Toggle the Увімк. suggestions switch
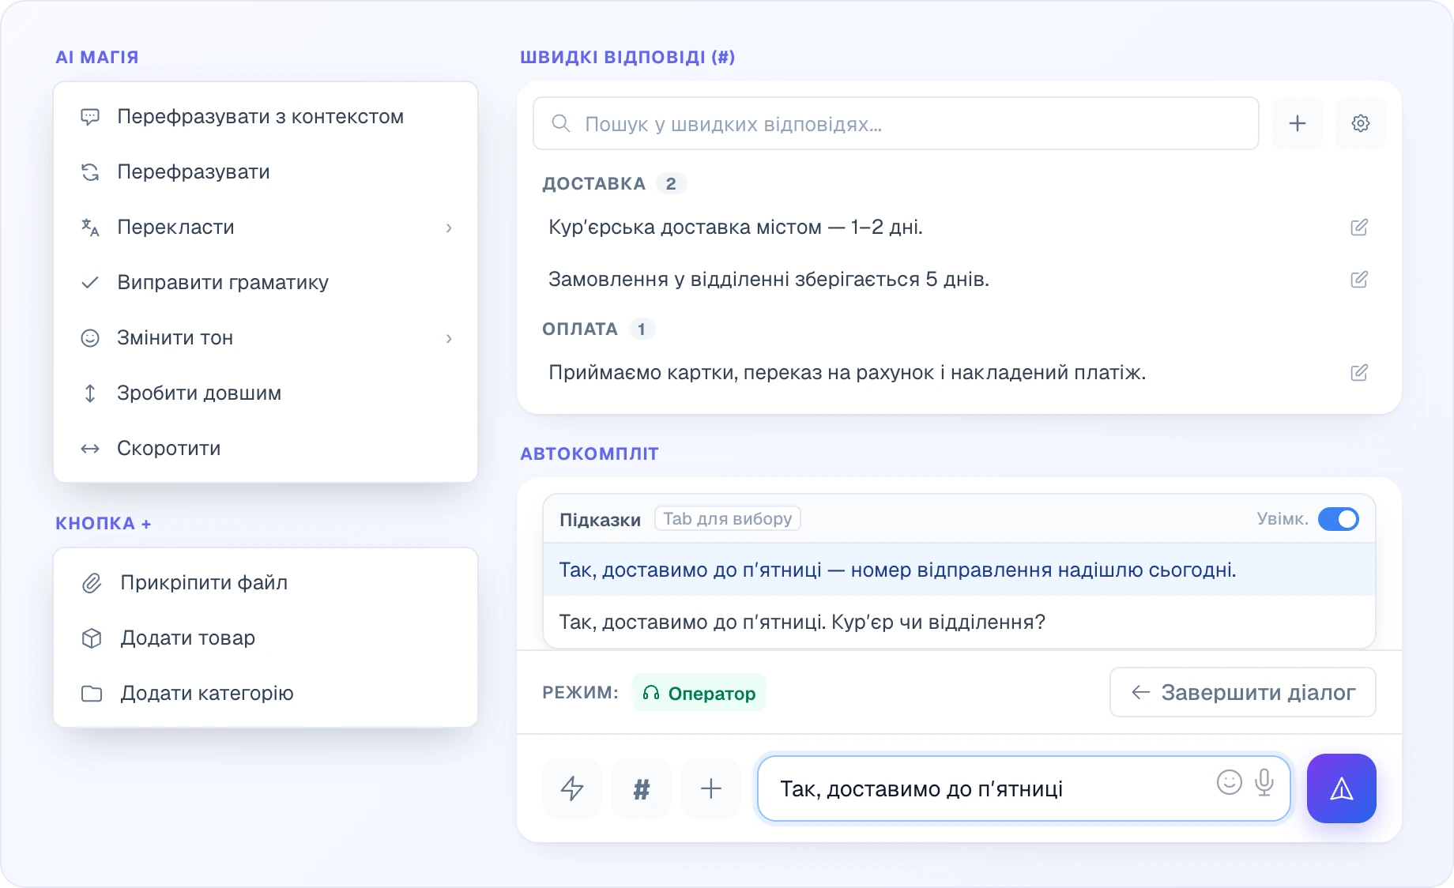Image resolution: width=1454 pixels, height=888 pixels. point(1339,519)
